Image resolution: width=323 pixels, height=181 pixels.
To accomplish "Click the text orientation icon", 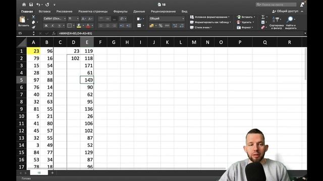I will click(x=122, y=19).
